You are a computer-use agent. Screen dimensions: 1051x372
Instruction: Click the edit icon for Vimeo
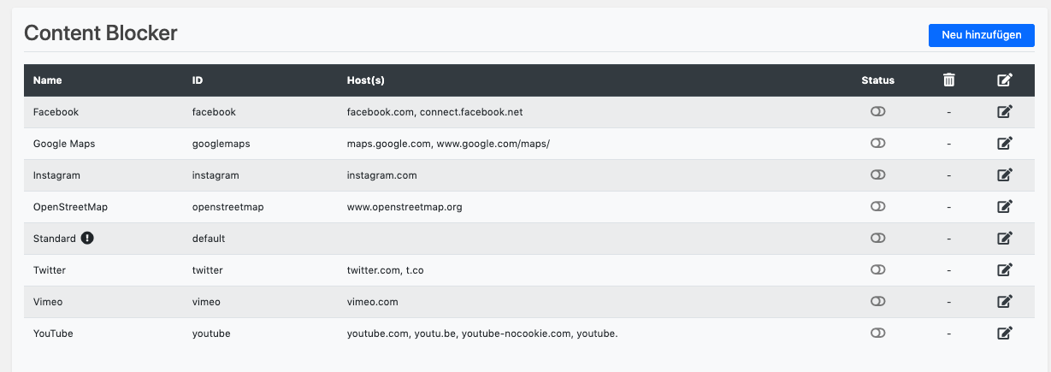pos(1005,302)
